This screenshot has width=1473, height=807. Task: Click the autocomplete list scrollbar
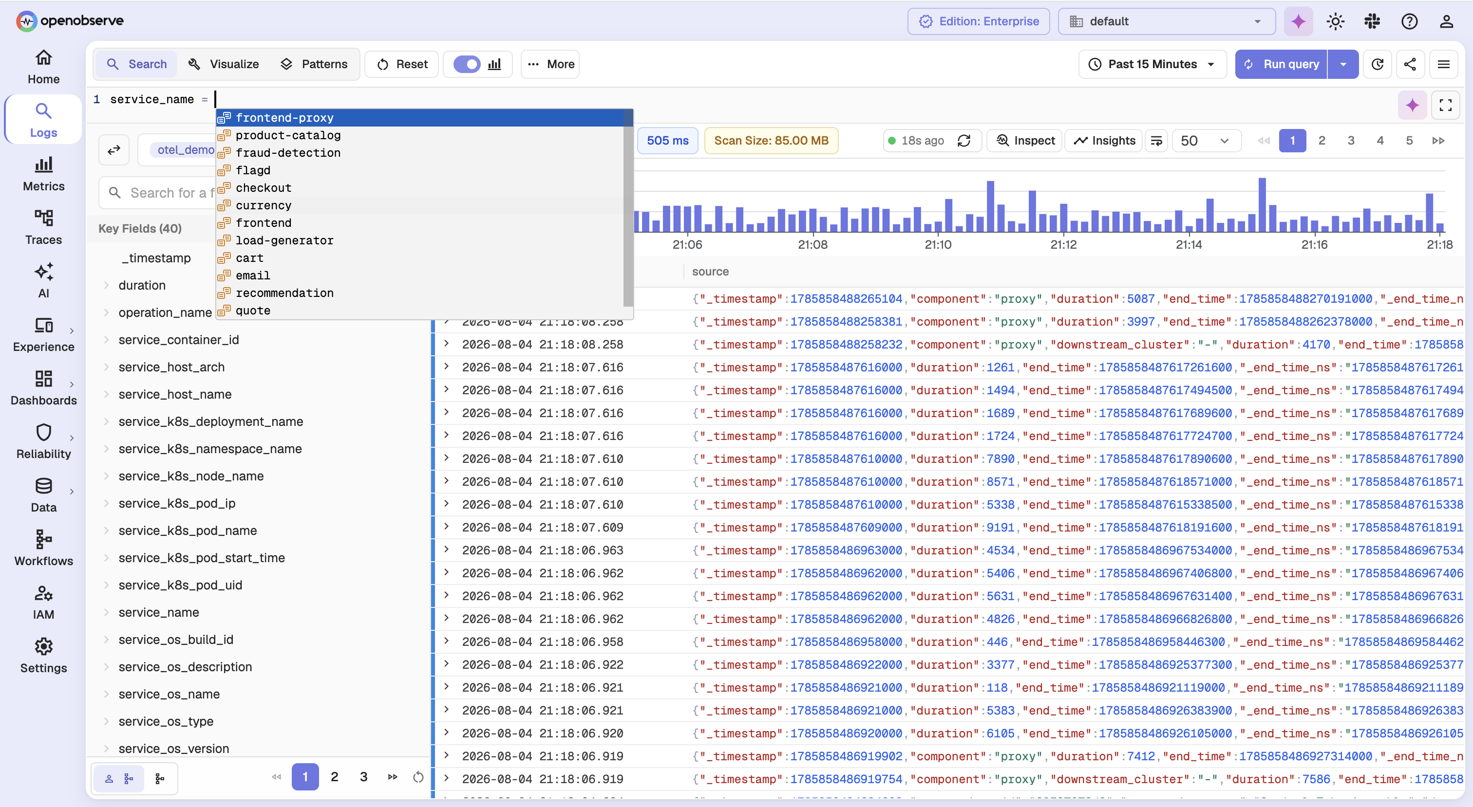[x=628, y=209]
